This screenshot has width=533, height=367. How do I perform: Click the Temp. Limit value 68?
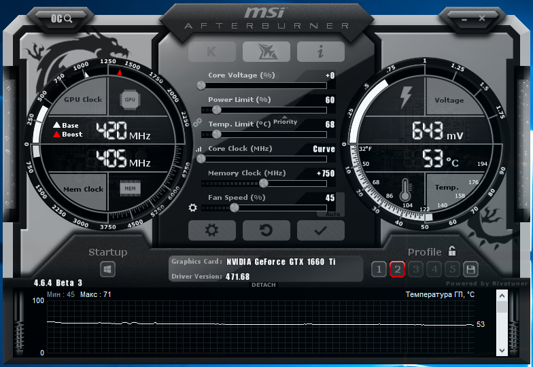point(330,124)
